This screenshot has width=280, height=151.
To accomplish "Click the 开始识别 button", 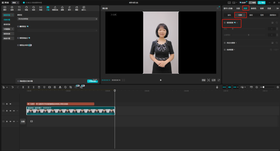I will pyautogui.click(x=92, y=81).
